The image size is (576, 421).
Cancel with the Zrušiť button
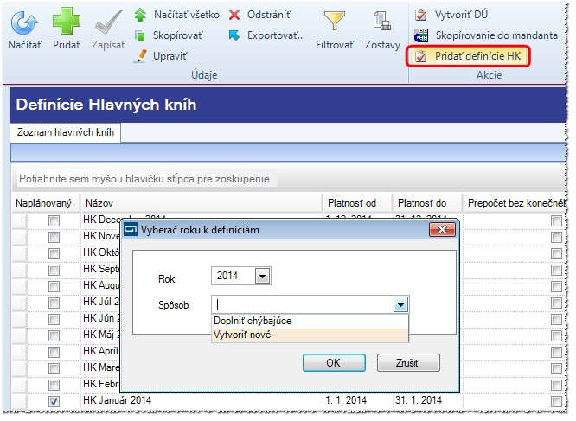pos(408,362)
